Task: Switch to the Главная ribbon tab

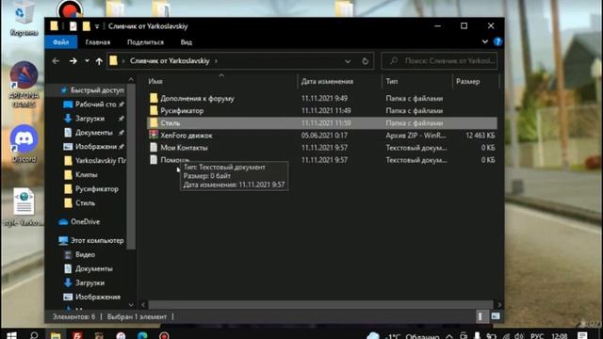Action: [x=98, y=42]
